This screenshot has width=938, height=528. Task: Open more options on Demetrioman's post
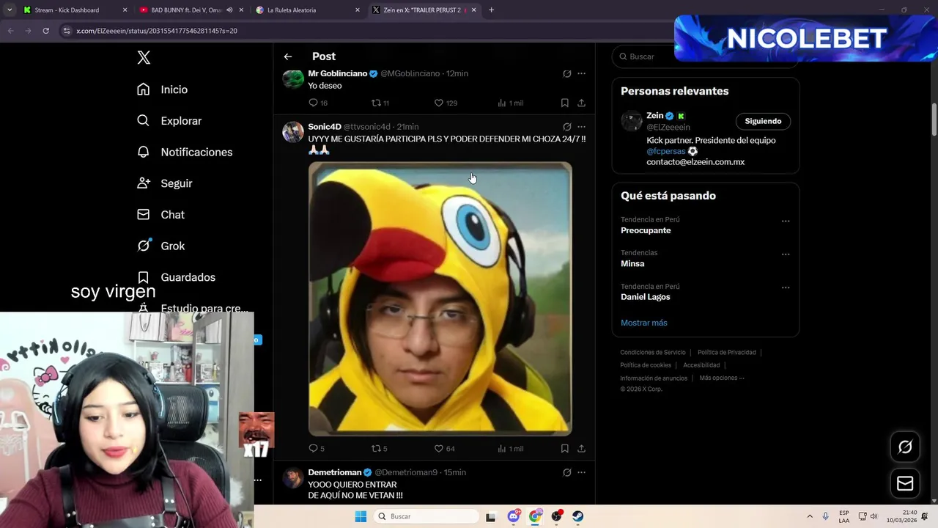[x=581, y=472]
